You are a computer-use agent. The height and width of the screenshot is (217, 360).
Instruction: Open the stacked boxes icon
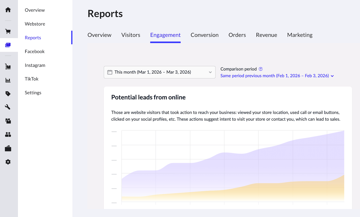(x=8, y=121)
